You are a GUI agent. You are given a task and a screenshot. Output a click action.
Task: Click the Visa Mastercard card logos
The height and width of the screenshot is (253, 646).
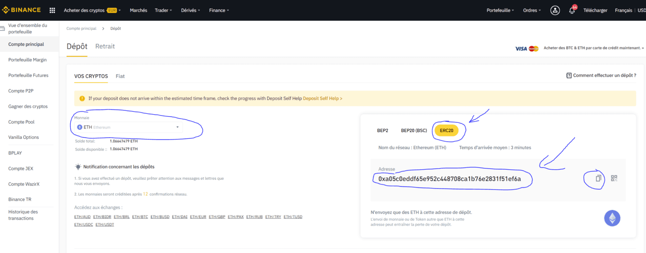[527, 48]
